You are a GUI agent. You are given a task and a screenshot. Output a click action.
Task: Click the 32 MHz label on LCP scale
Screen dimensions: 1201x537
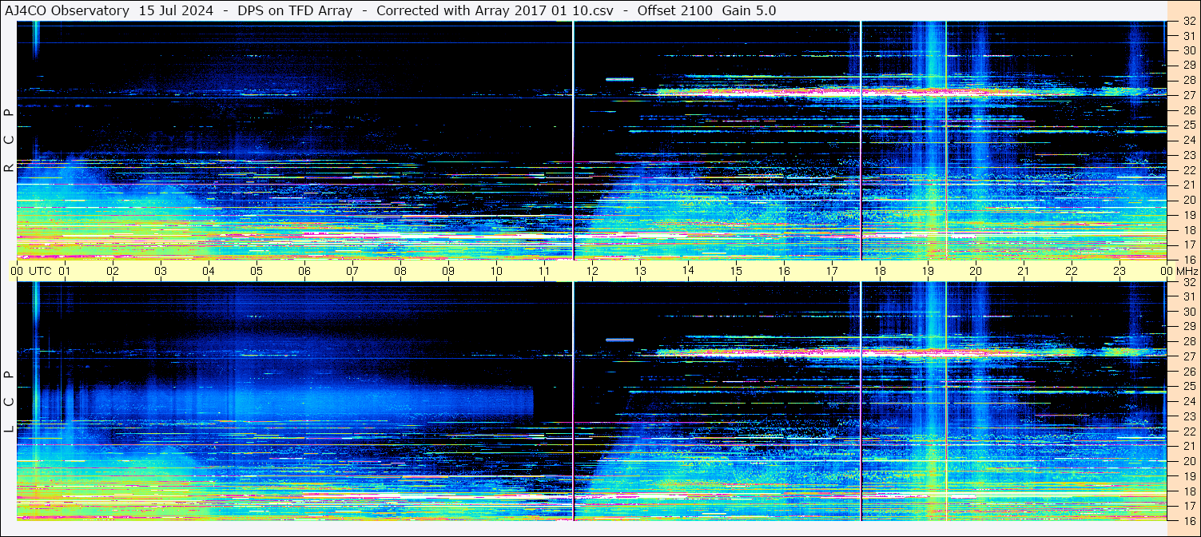(1188, 282)
